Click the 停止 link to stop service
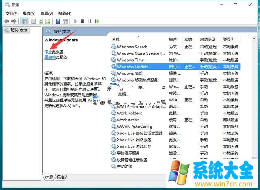This screenshot has width=260, height=190. click(x=48, y=52)
